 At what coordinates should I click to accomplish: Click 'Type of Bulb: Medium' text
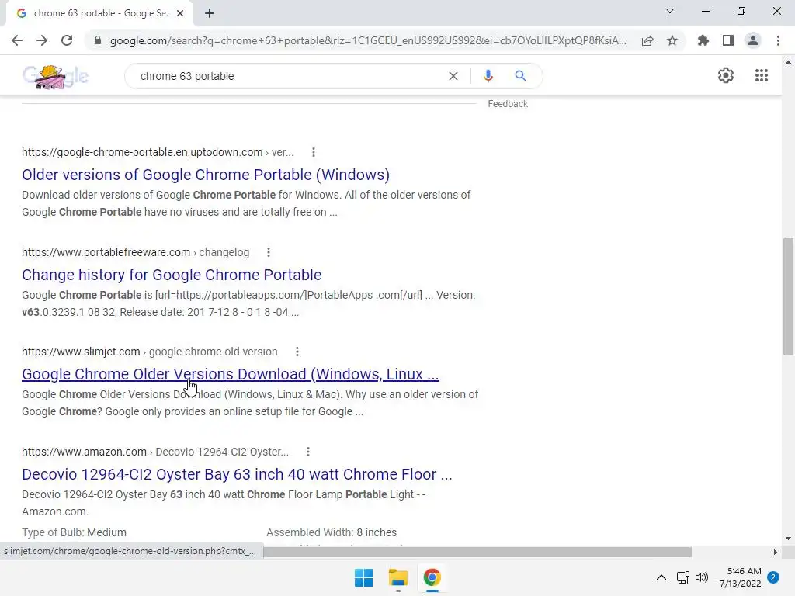pyautogui.click(x=74, y=532)
